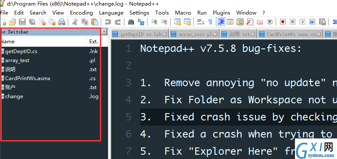337x159 pixels.
Task: Click the macro Playback icon
Action: click(x=302, y=22)
